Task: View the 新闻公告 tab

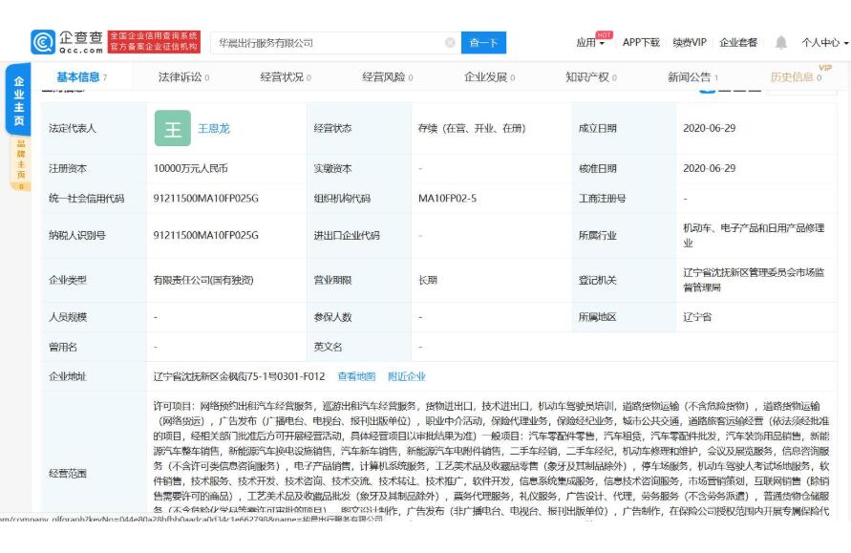Action: [693, 77]
